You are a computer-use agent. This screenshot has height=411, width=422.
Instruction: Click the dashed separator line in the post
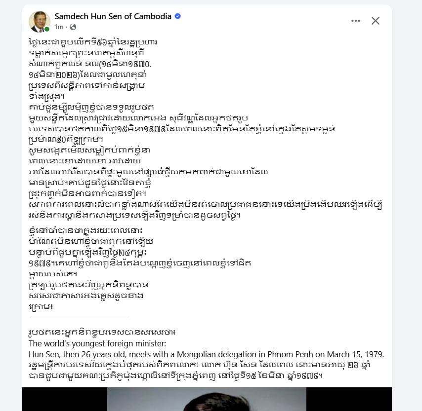[x=79, y=318]
